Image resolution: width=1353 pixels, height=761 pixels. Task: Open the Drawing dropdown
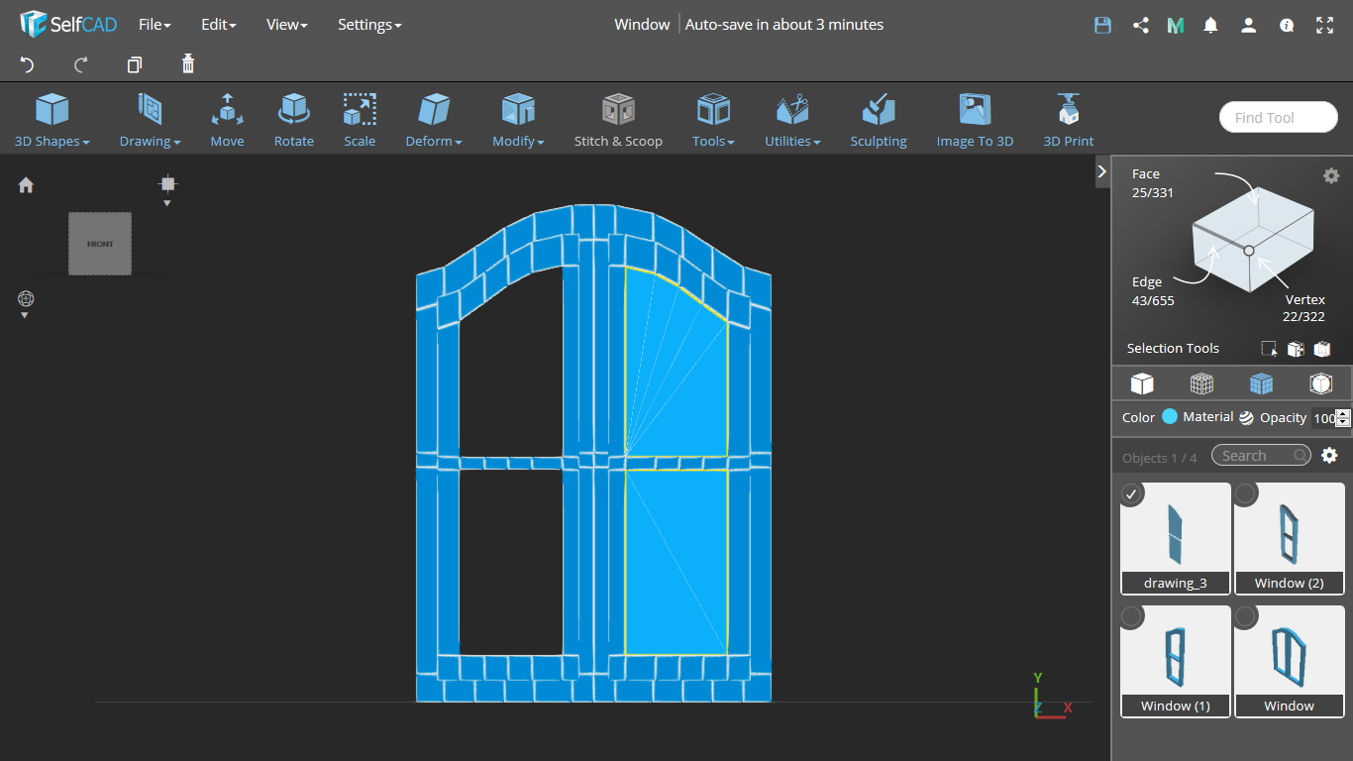point(150,120)
